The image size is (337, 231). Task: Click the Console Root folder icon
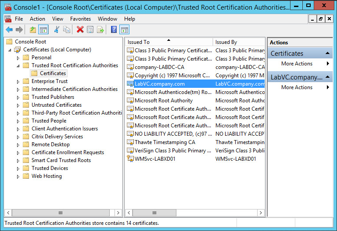pyautogui.click(x=9, y=42)
